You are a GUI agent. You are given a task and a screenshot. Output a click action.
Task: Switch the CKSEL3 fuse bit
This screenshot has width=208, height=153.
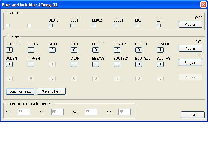pos(96,50)
